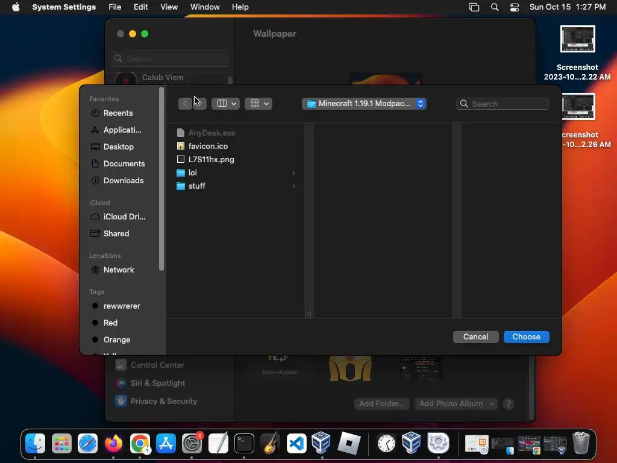Click the System Settings search field
Image resolution: width=617 pixels, height=463 pixels.
[169, 58]
